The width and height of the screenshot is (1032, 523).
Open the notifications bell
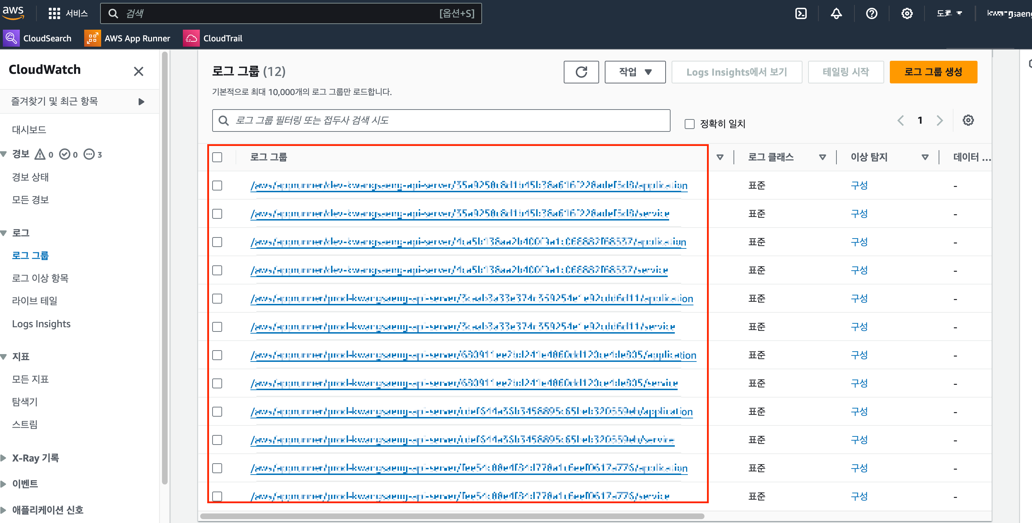coord(836,14)
